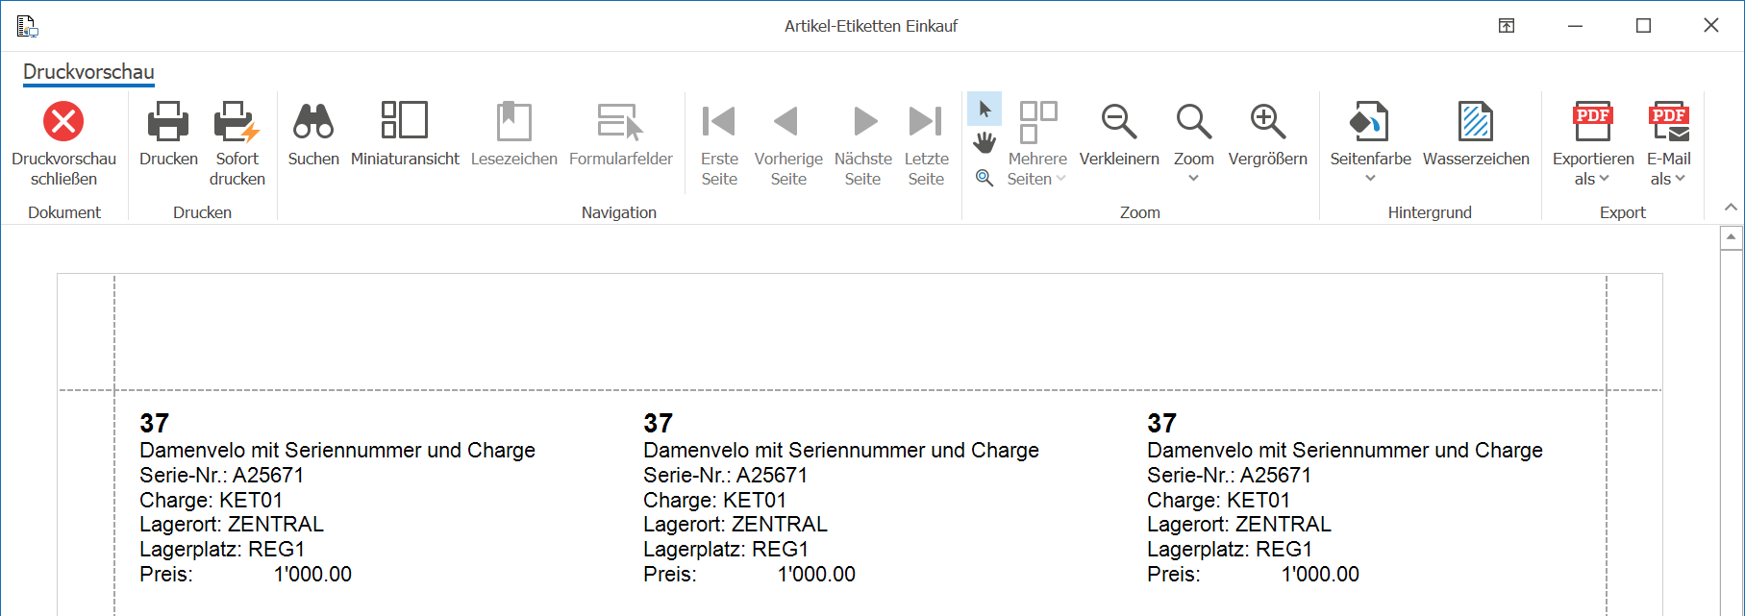This screenshot has height=616, width=1745.
Task: Go to the Vorherige Seite
Action: pos(788,142)
